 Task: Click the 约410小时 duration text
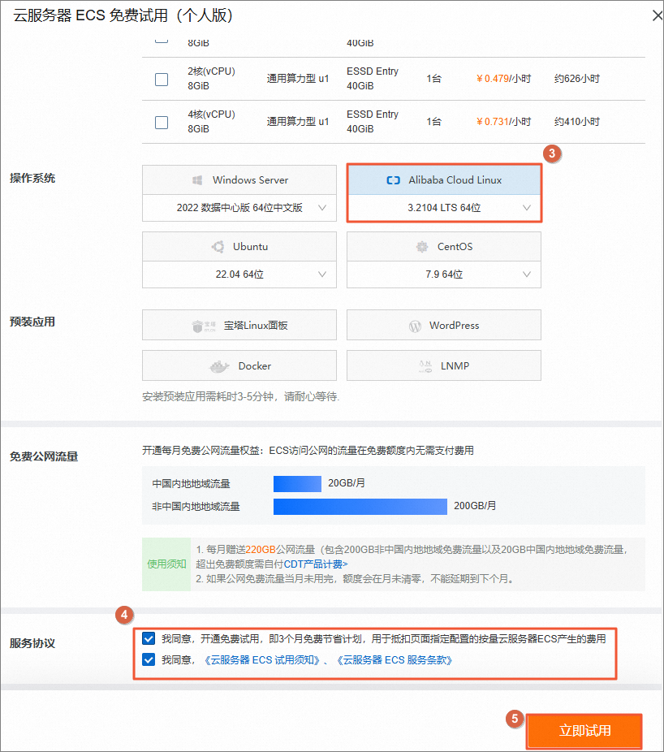pyautogui.click(x=577, y=122)
